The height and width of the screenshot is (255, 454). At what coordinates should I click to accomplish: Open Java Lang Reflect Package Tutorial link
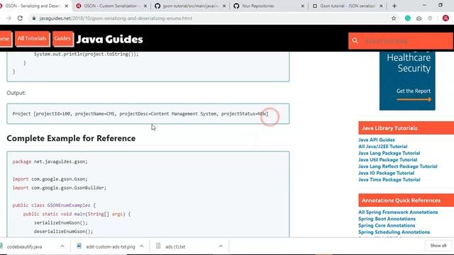(x=398, y=166)
